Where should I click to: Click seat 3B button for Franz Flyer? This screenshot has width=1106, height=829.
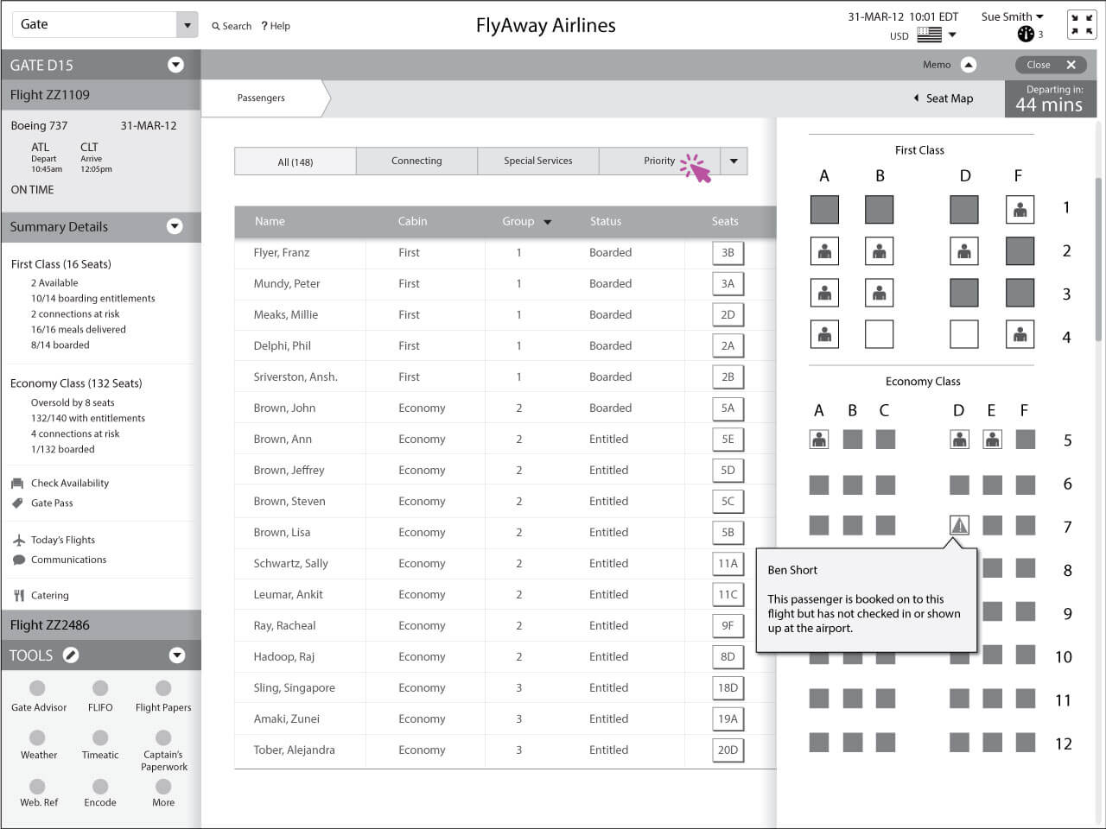(728, 253)
